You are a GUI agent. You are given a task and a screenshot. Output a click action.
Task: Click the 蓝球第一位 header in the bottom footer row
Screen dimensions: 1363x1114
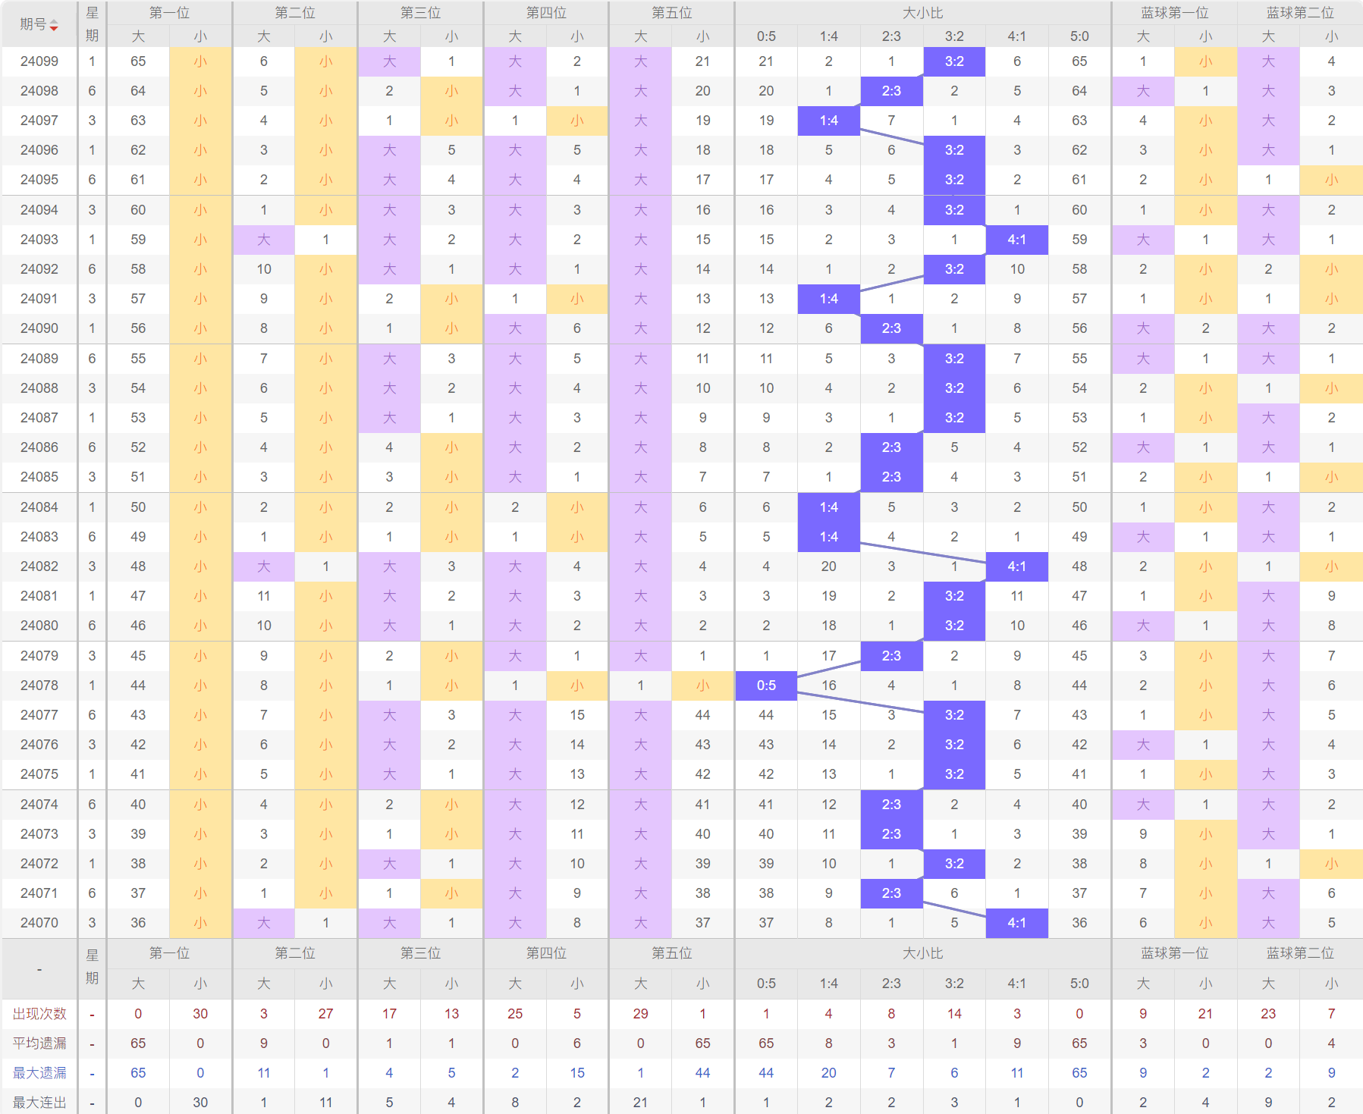point(1174,953)
